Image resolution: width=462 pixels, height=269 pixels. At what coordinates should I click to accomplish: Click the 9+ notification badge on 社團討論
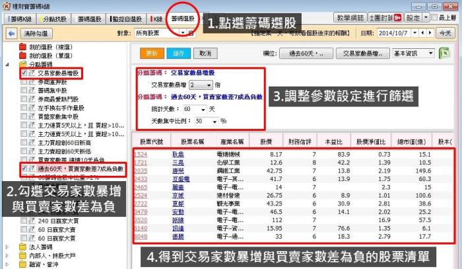pos(397,18)
